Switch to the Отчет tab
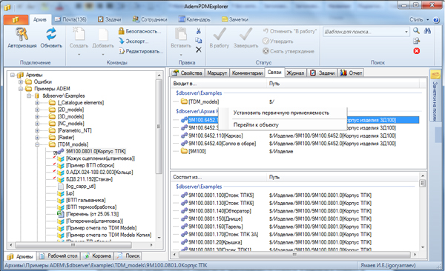The width and height of the screenshot is (445, 271). 351,73
